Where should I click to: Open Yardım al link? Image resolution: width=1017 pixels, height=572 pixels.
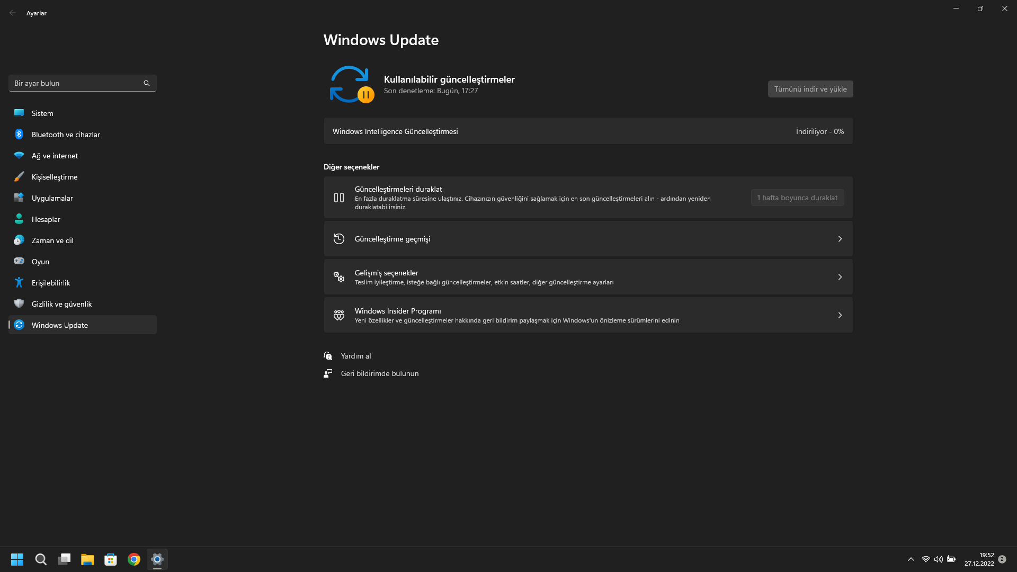coord(355,356)
